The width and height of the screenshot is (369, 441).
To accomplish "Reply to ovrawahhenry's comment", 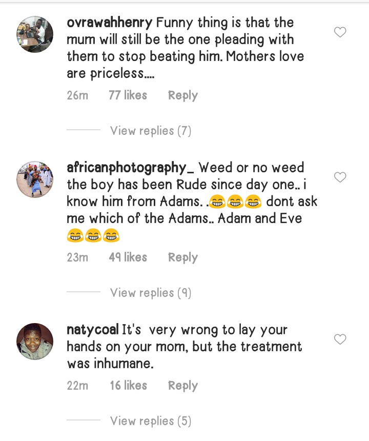I will tap(182, 95).
